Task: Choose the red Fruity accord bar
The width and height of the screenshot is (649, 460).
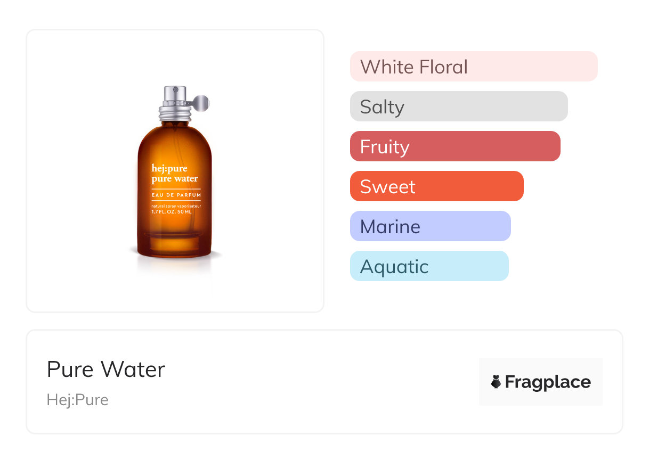Action: (455, 146)
